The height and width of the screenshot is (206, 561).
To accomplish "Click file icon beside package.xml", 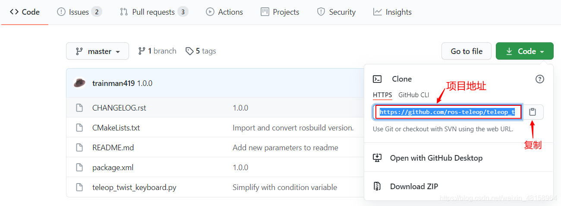I will tap(79, 168).
